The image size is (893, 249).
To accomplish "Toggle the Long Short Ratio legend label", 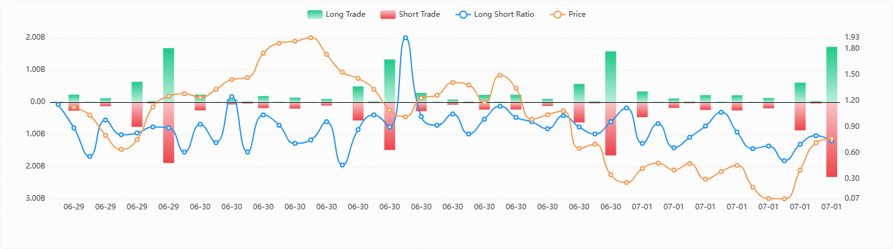I will [504, 14].
